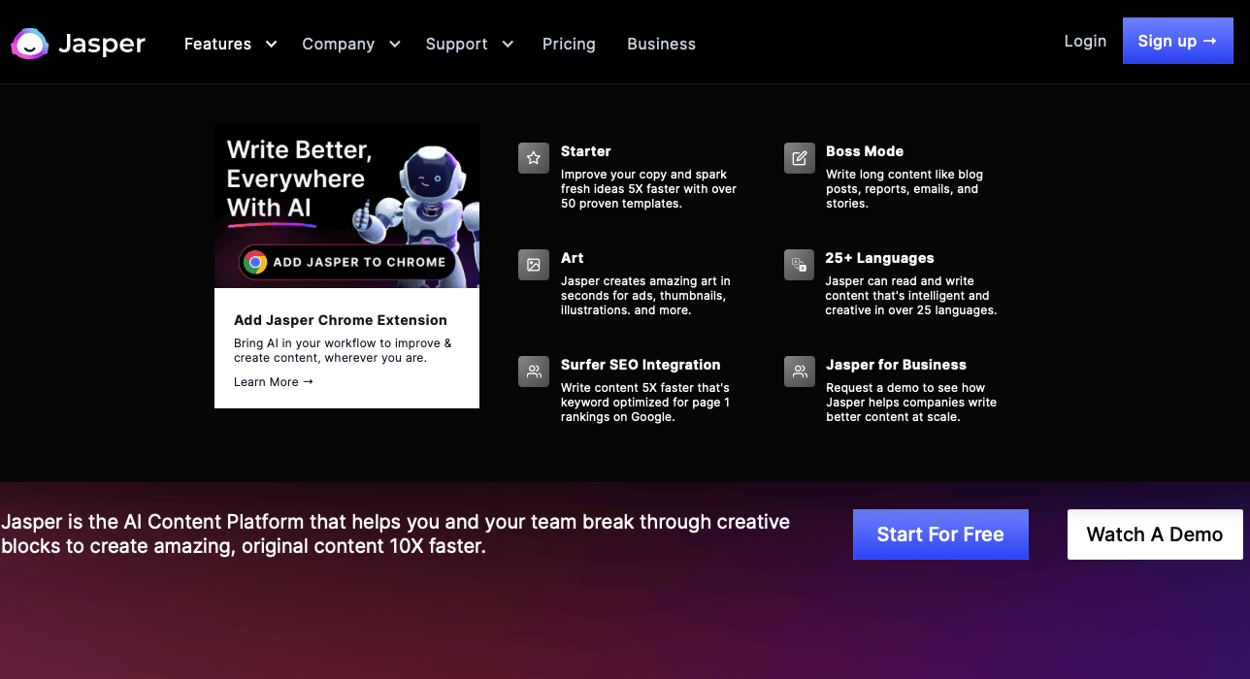Click the Watch A Demo button
Image resolution: width=1250 pixels, height=679 pixels.
click(x=1155, y=534)
